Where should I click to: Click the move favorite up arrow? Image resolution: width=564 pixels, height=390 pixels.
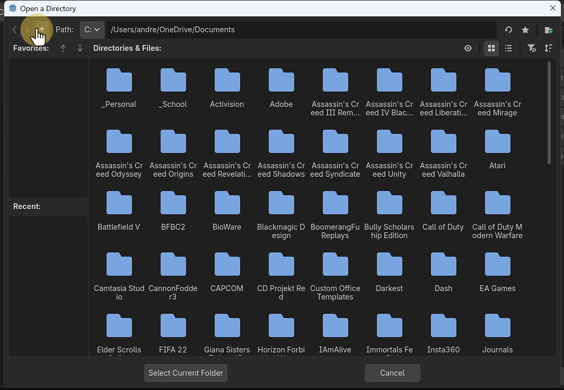coord(63,48)
